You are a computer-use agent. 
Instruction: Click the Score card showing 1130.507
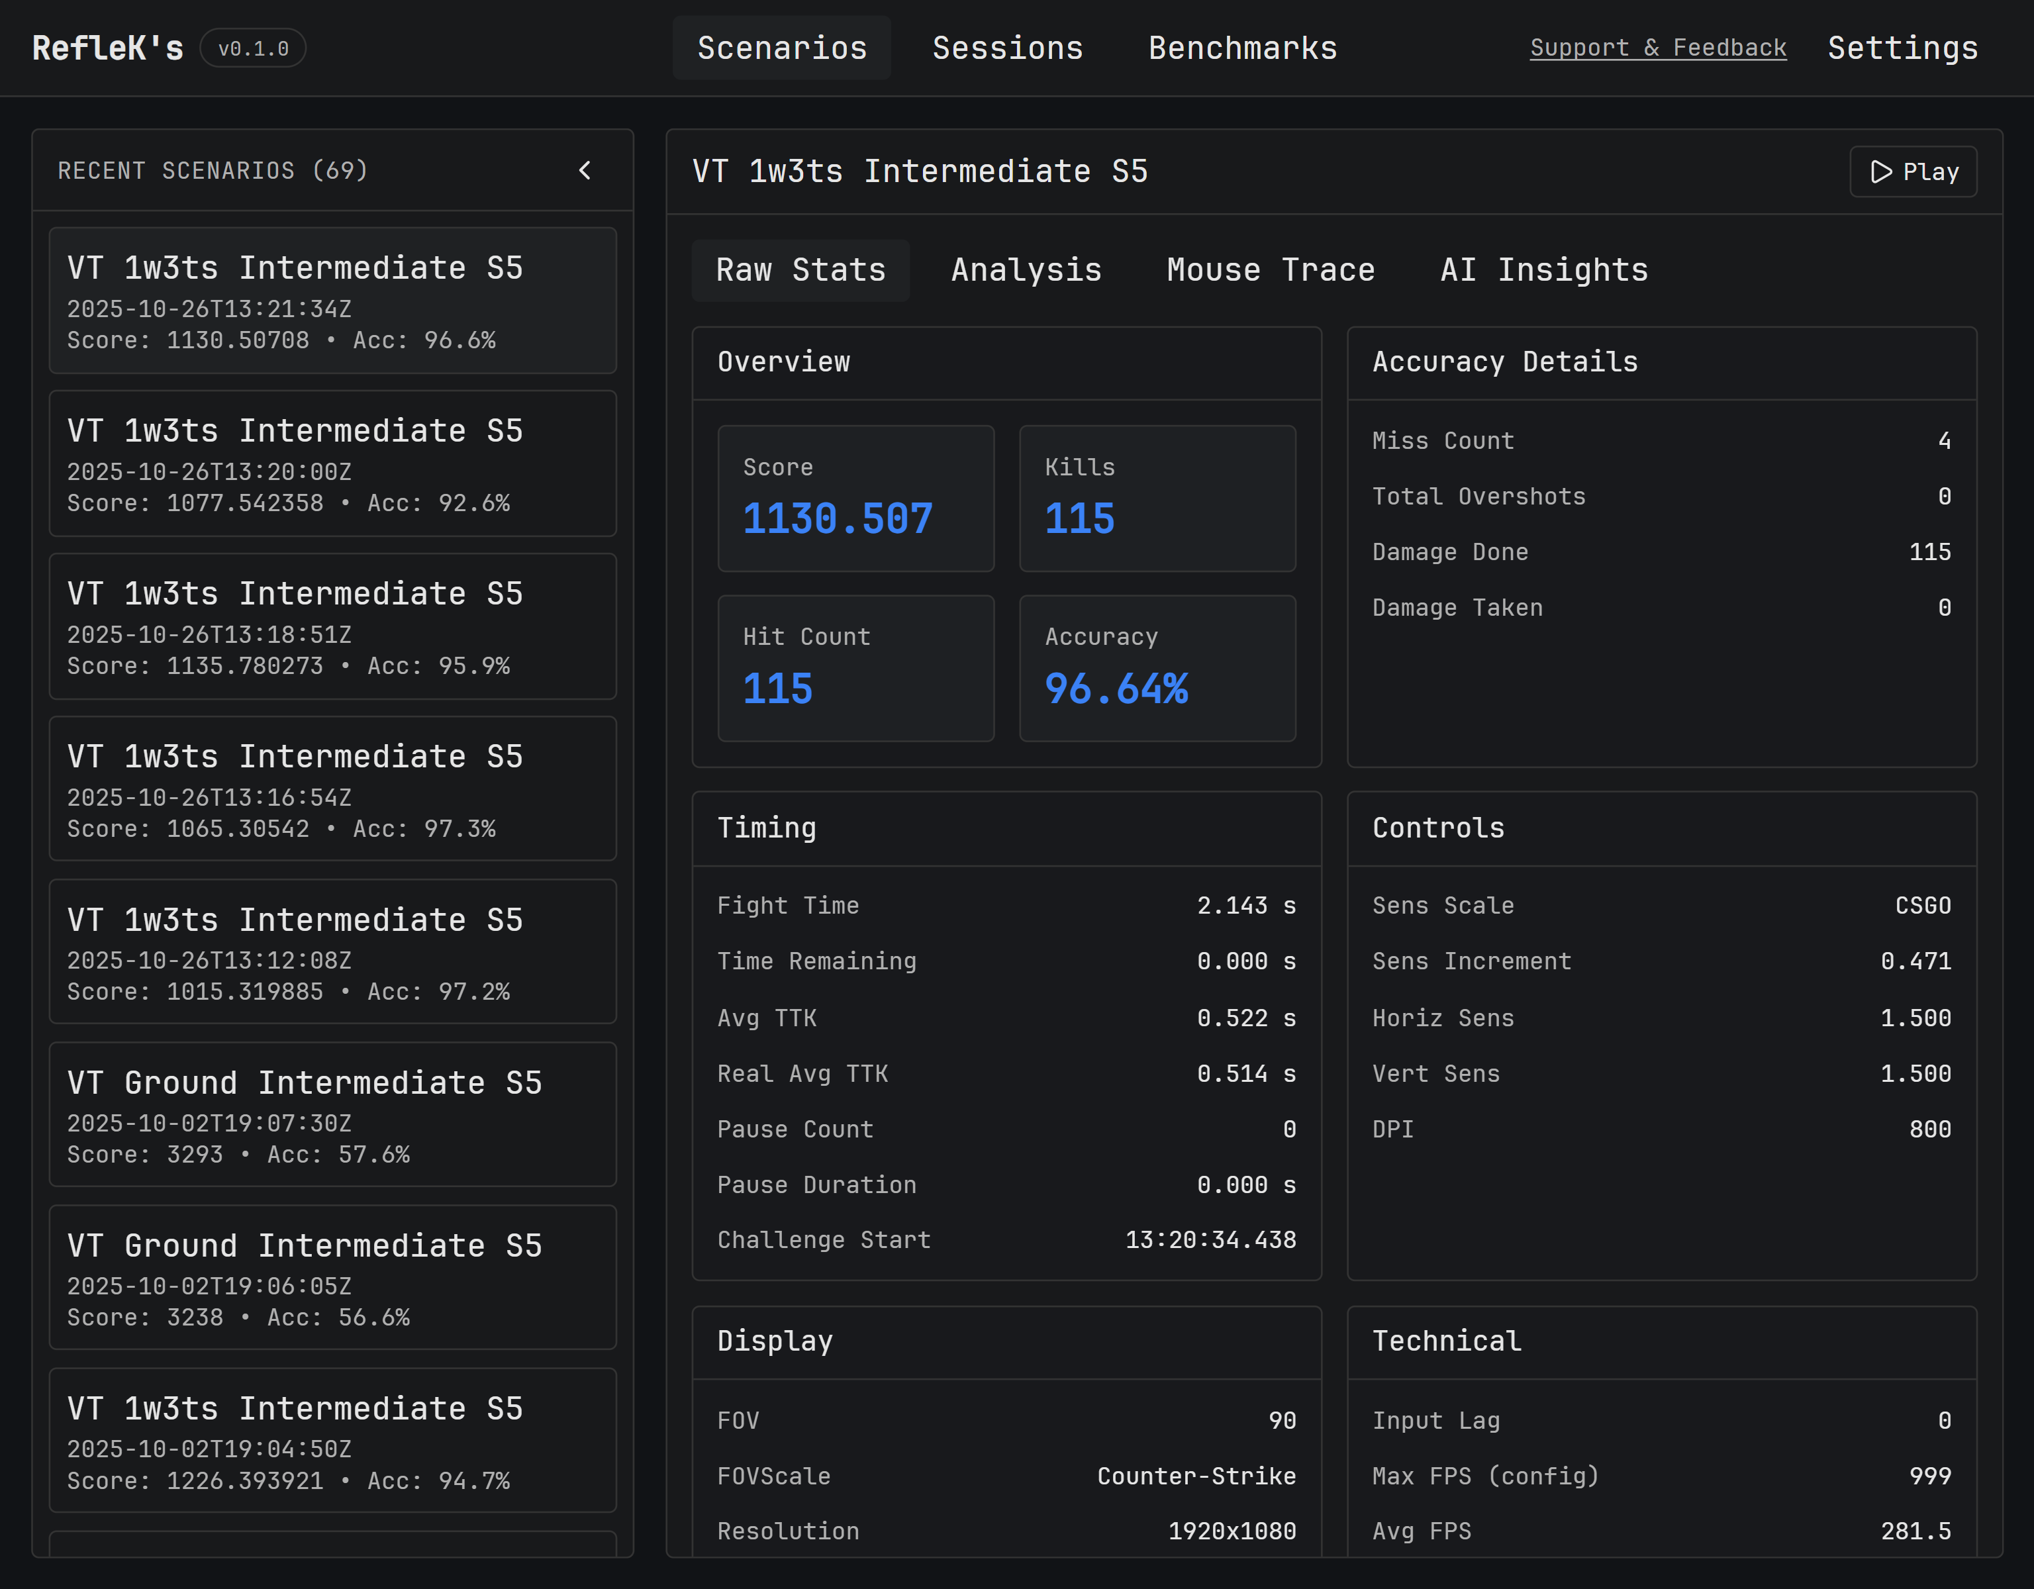(x=855, y=499)
